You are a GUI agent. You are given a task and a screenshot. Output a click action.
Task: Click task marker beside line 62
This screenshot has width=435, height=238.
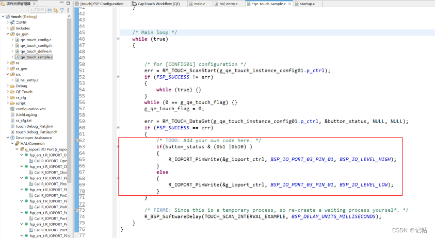76,141
